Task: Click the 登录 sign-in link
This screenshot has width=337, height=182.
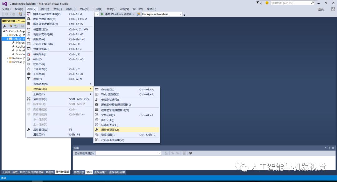Action: pos(321,9)
